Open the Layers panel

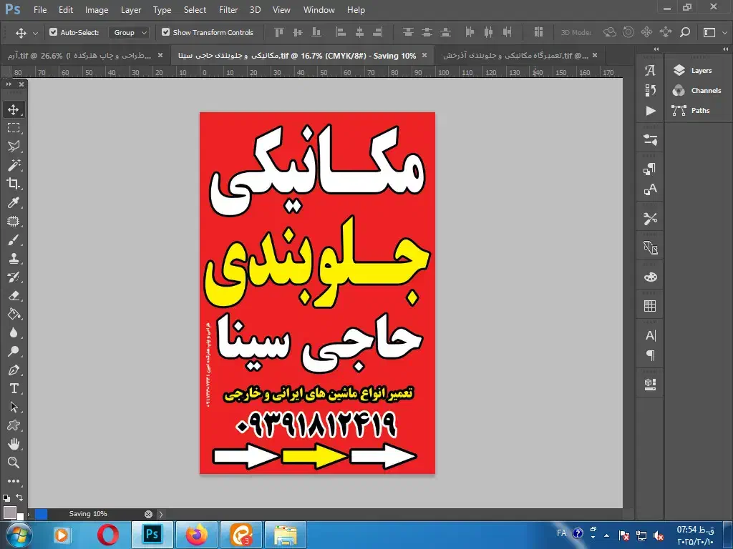pos(700,71)
